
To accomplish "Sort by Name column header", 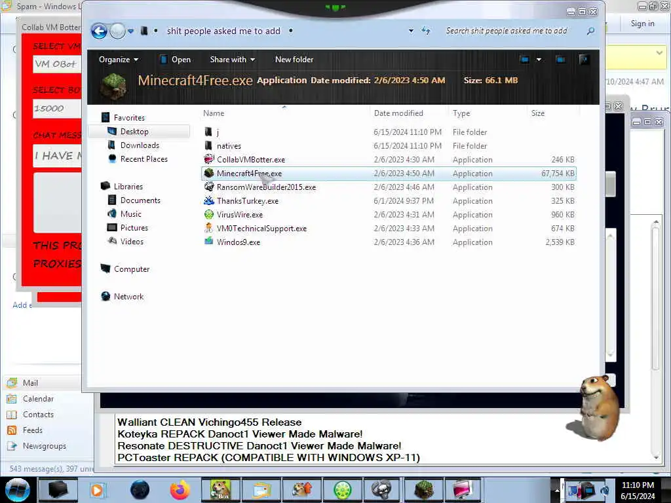I will tap(214, 113).
